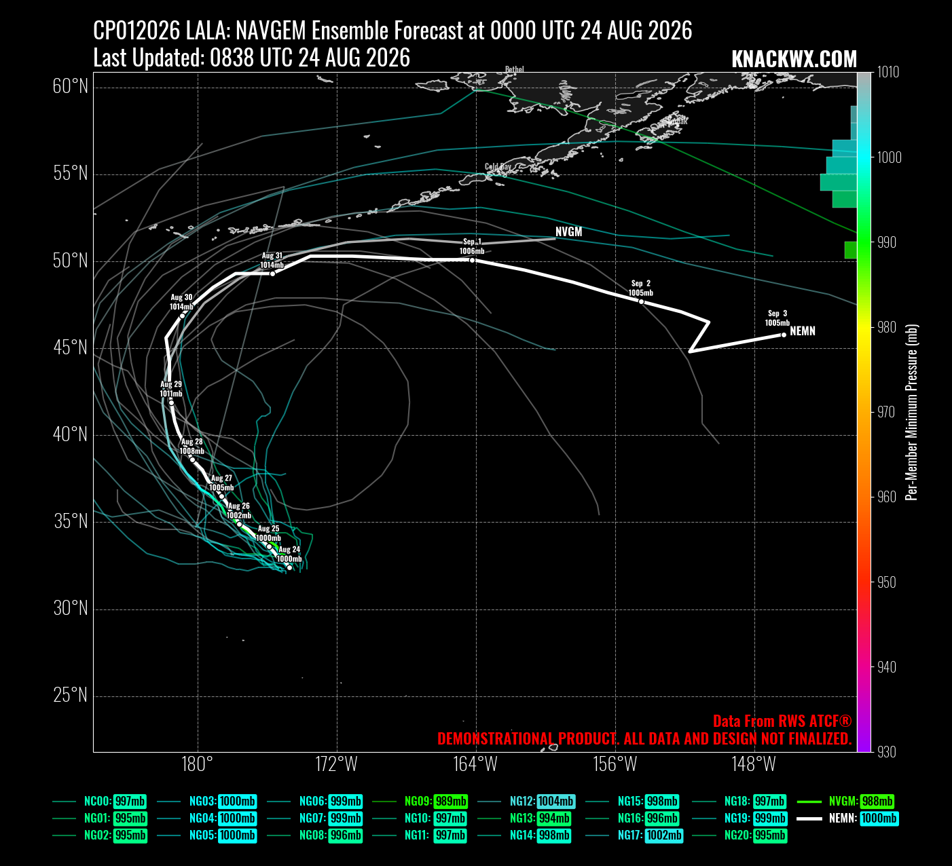Pick the NG14 998mb legend entry
952x866 pixels.
(x=525, y=835)
